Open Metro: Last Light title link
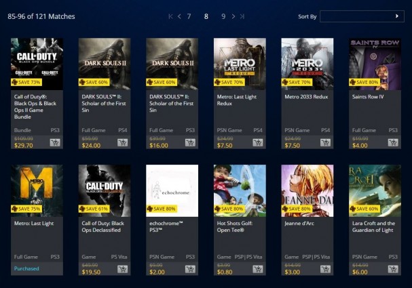 pos(34,224)
